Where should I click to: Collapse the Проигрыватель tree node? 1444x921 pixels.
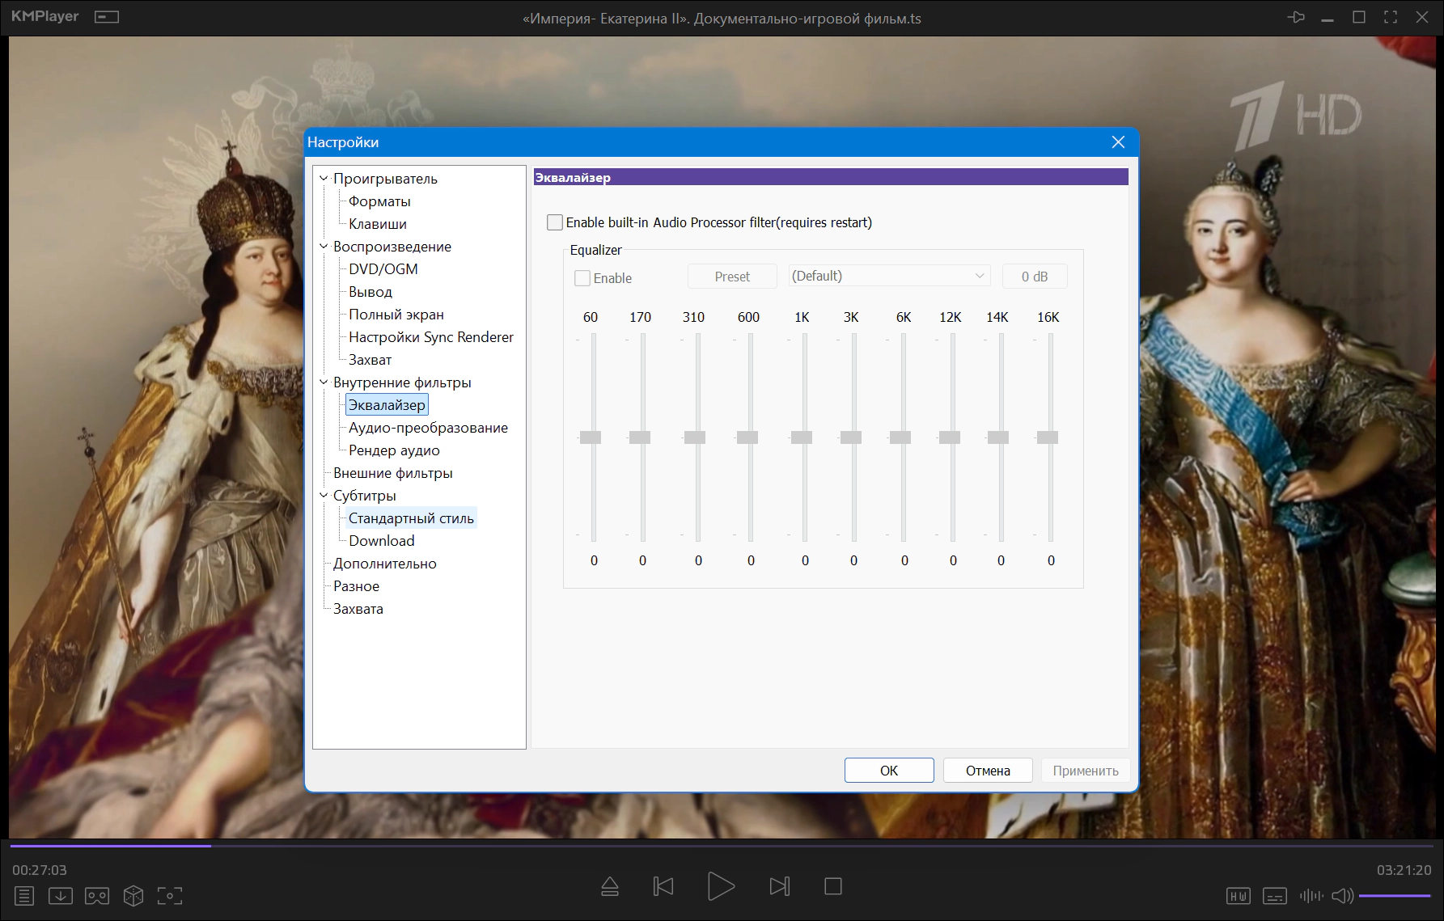[324, 179]
